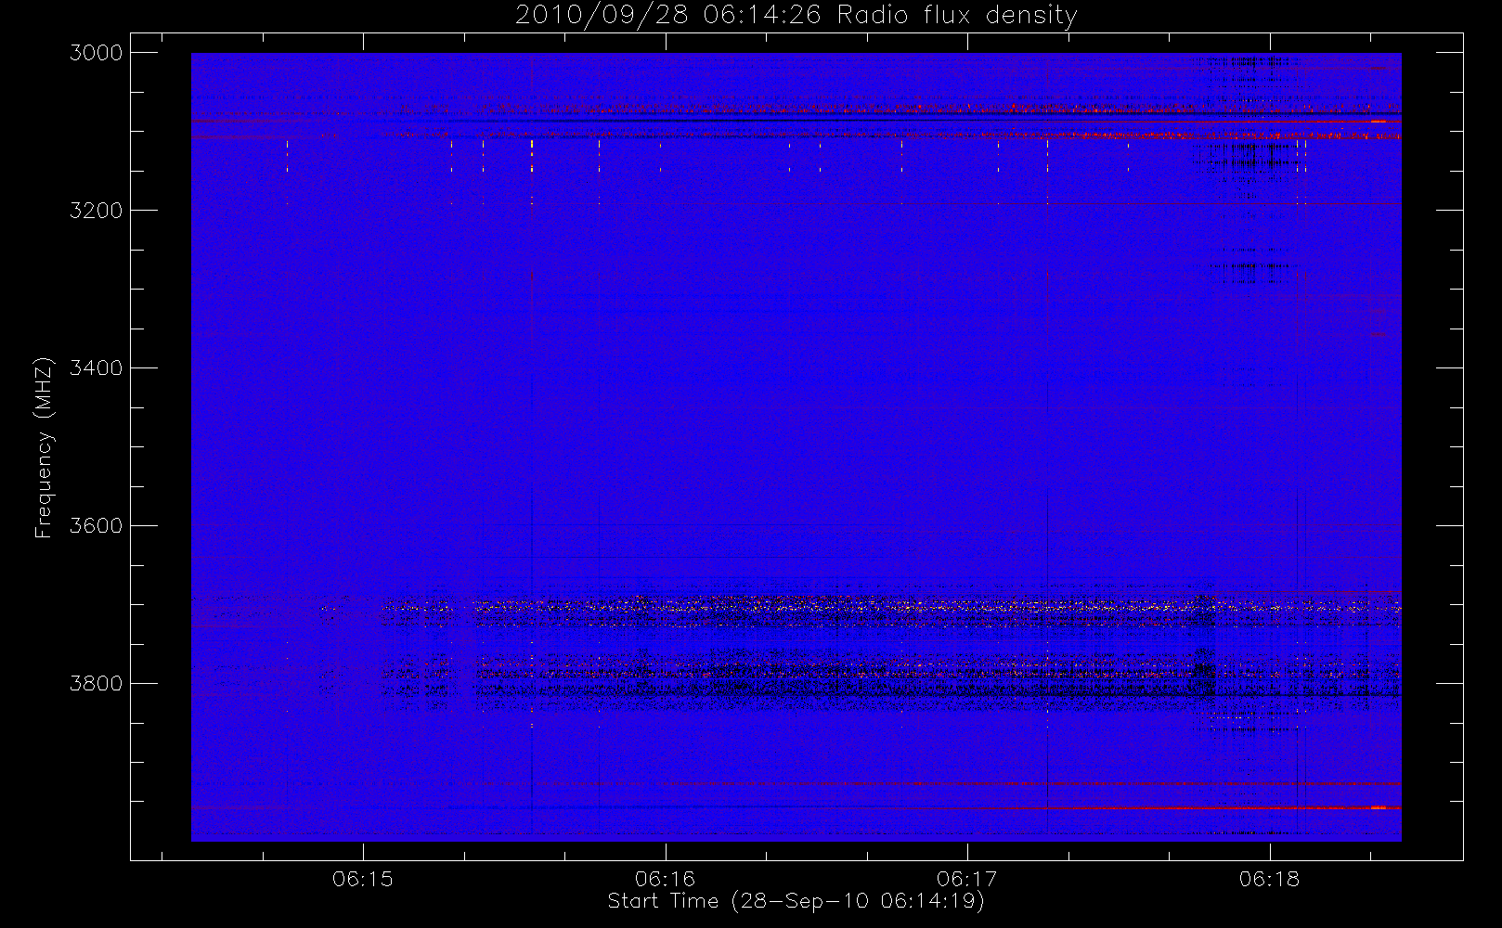Click the 06:15 time tick label
This screenshot has width=1502, height=928.
363,879
